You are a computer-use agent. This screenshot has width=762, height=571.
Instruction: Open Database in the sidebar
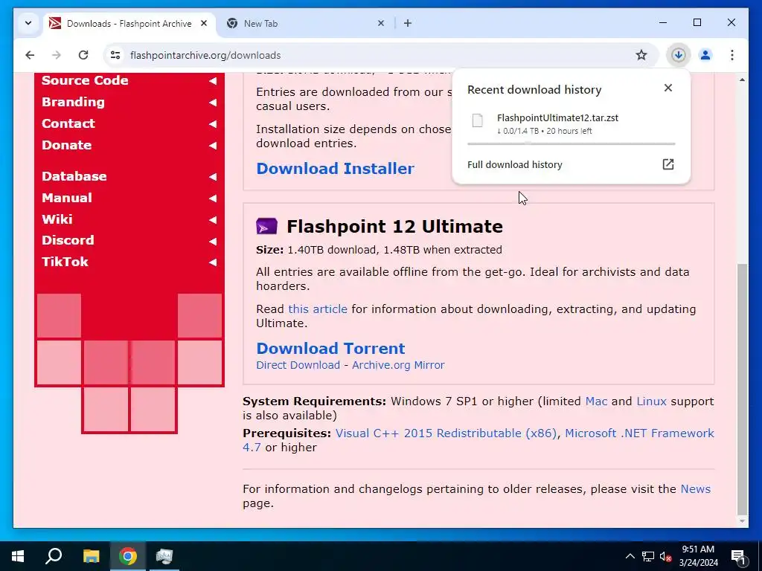74,175
